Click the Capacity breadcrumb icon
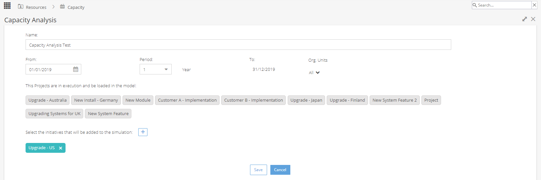The width and height of the screenshot is (541, 180). click(62, 7)
